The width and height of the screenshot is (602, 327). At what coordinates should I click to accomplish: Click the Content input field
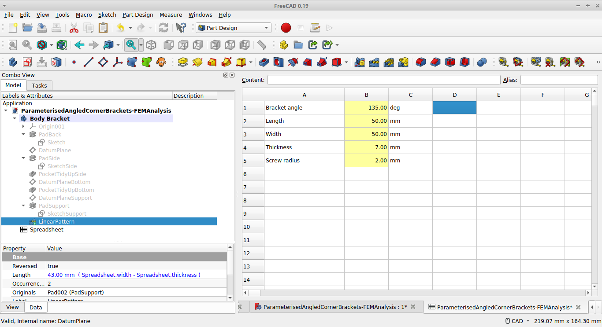[384, 80]
